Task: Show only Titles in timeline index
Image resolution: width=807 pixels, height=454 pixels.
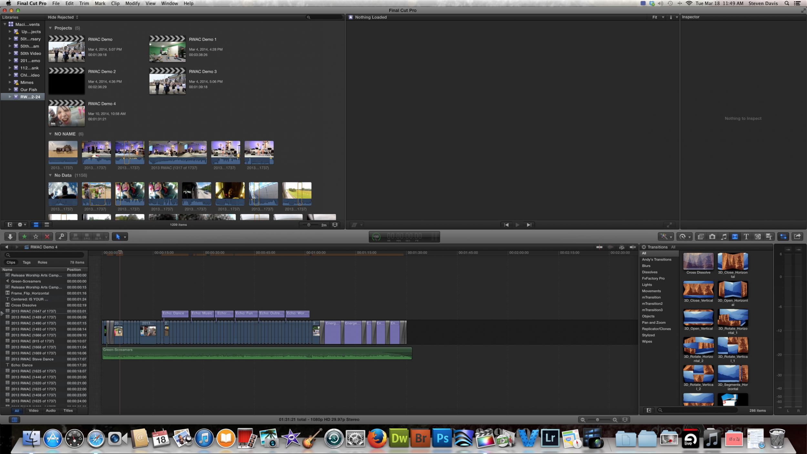Action: click(x=68, y=411)
